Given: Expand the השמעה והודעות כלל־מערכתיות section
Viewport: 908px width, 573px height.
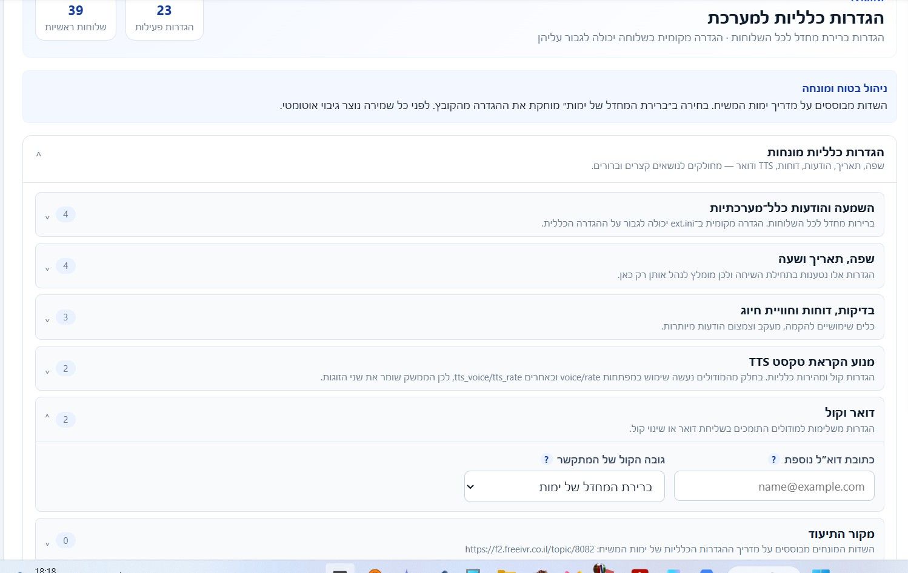Looking at the screenshot, I should click(x=459, y=214).
